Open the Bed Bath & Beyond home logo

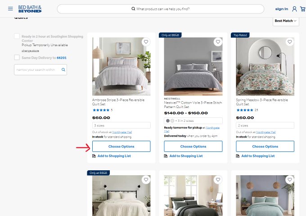point(30,9)
